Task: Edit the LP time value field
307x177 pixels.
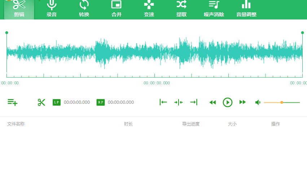Action: coord(77,102)
